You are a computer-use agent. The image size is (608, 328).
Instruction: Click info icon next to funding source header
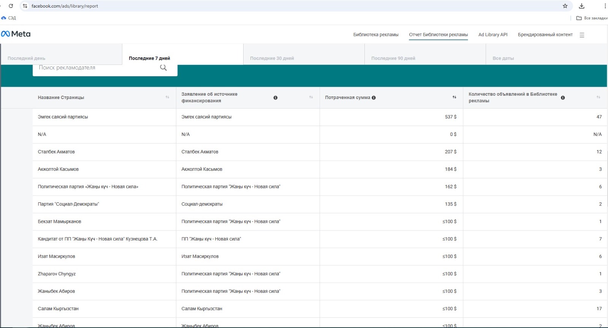275,98
